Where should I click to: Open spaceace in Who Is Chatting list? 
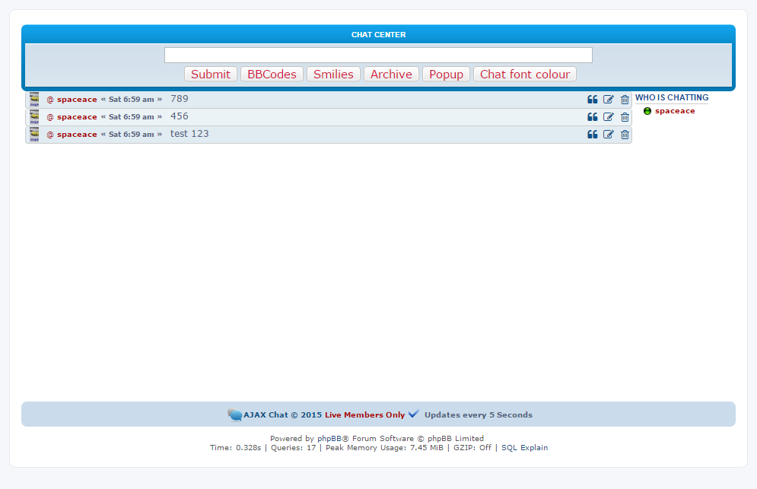click(x=675, y=111)
